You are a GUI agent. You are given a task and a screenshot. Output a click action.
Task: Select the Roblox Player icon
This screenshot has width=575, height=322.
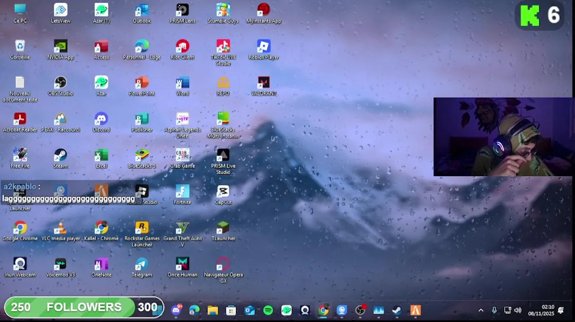[x=264, y=49]
